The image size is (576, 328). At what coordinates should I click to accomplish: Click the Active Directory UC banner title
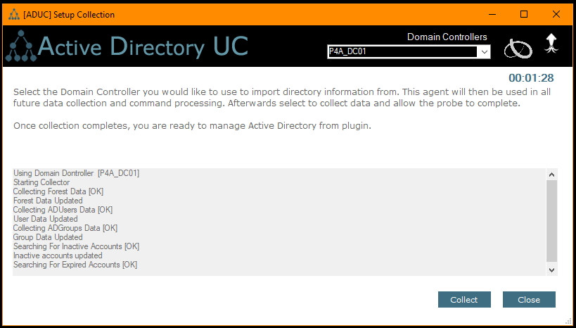143,46
